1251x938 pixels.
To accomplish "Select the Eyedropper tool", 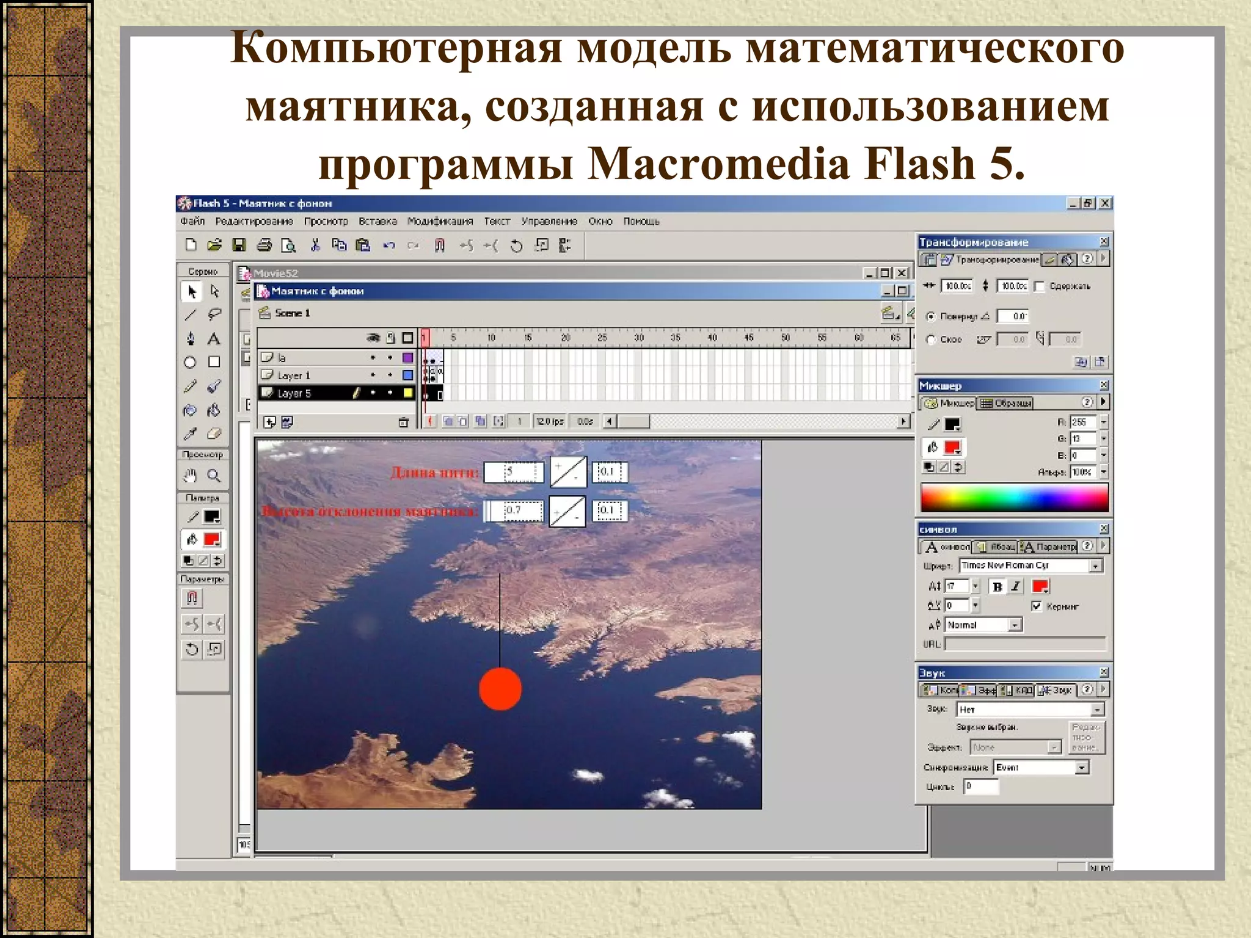I will 191,434.
